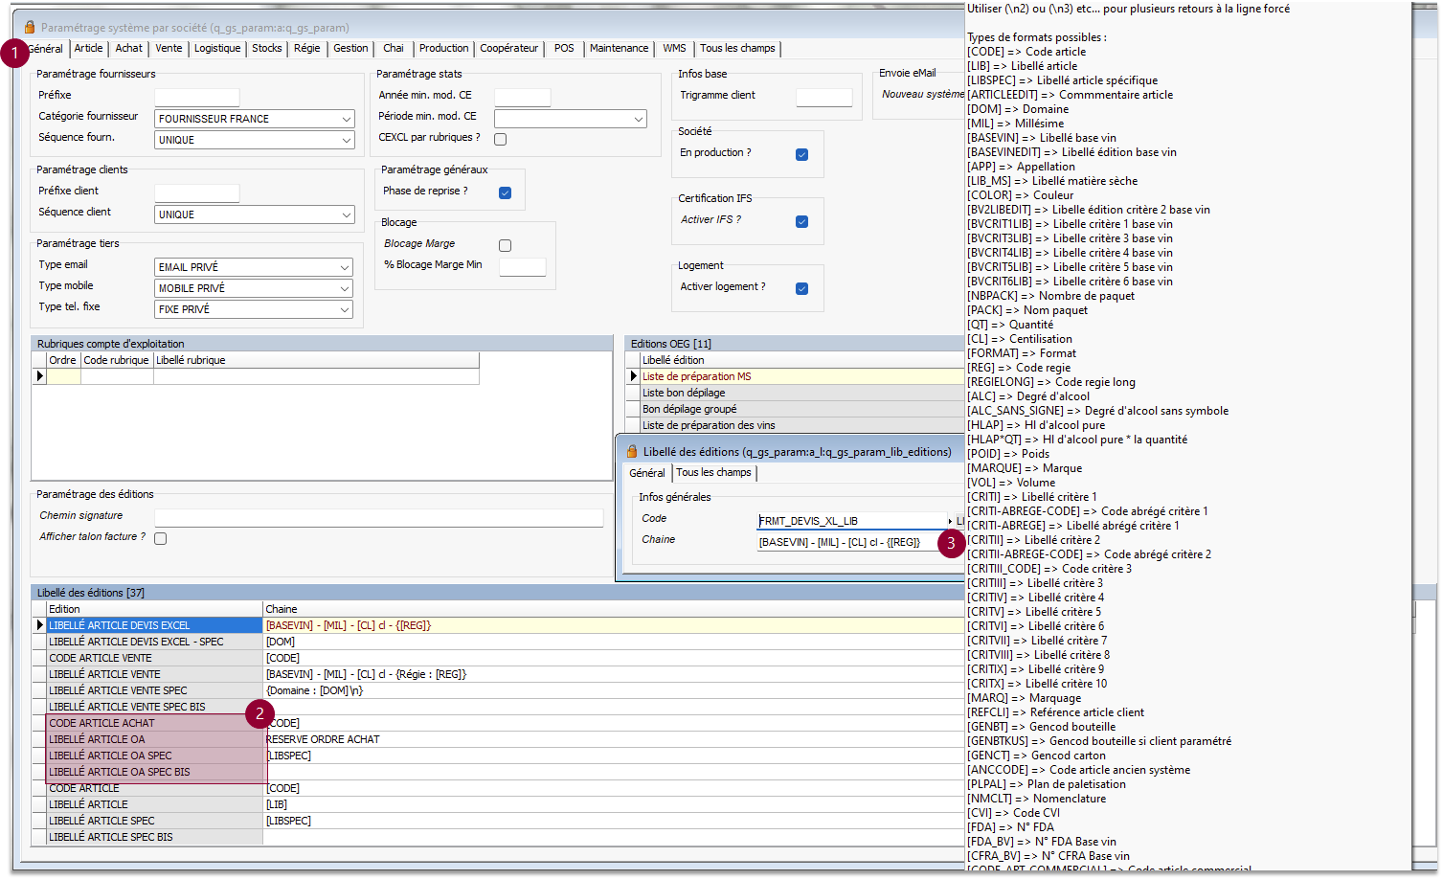Uncheck the Activer IFS checkbox
The height and width of the screenshot is (880, 1443).
[x=801, y=221]
